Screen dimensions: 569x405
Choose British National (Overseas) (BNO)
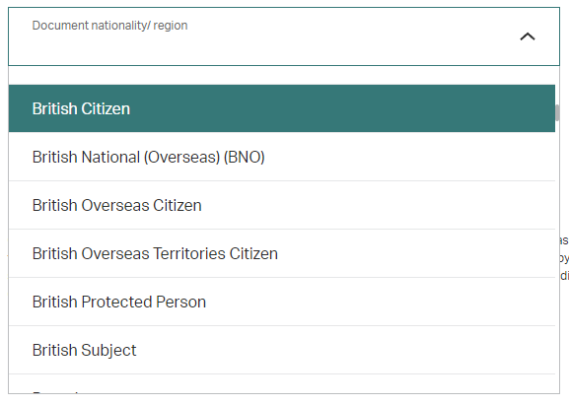pos(282,157)
